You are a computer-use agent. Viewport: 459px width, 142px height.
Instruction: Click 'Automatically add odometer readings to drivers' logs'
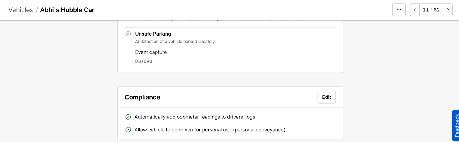(195, 117)
